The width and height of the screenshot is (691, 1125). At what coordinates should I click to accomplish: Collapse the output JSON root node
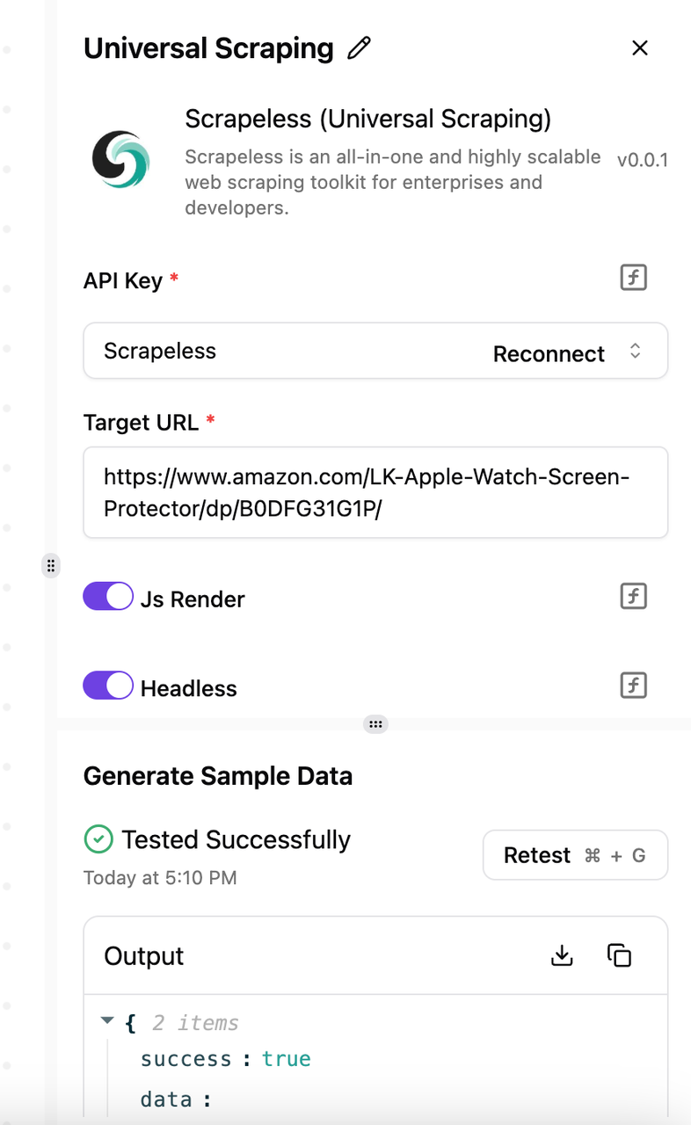[107, 1021]
